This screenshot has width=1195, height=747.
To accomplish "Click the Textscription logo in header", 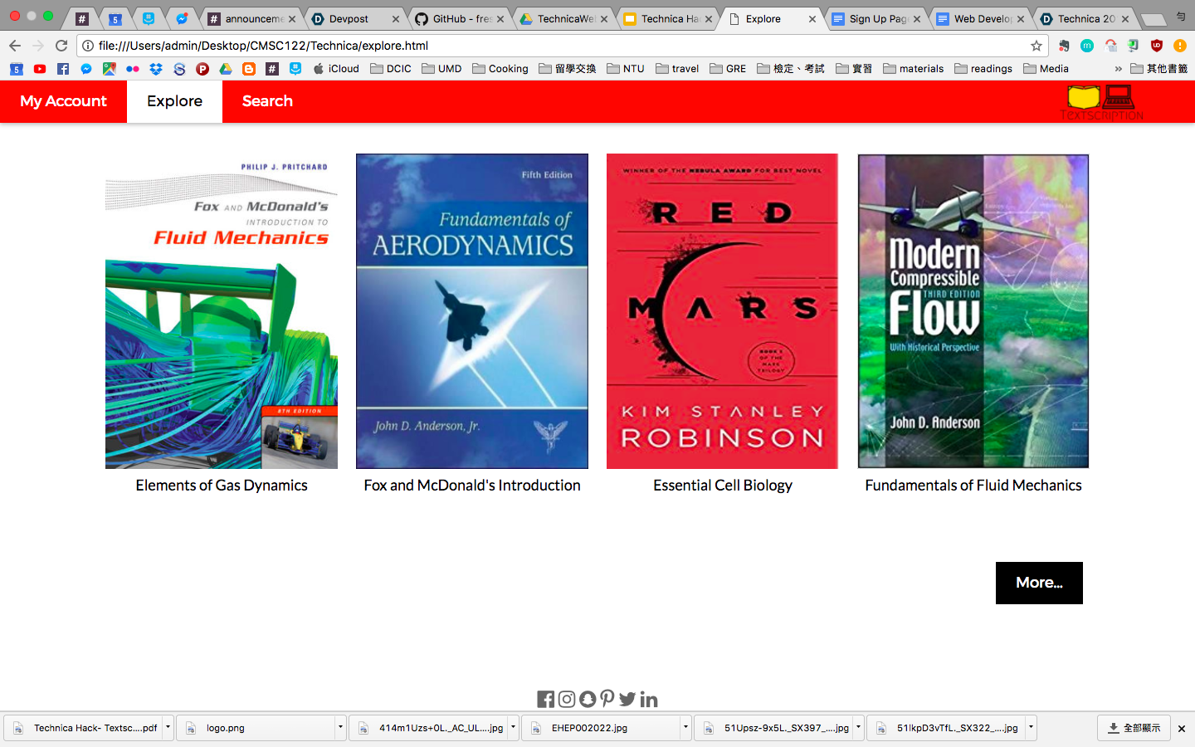I will point(1102,102).
